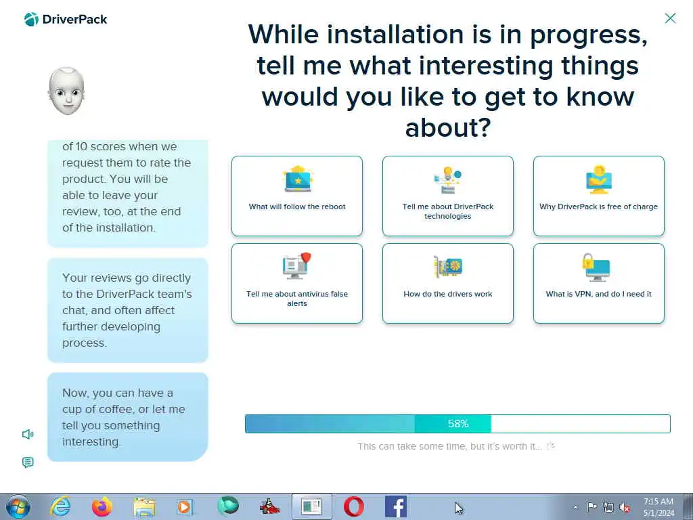Open 'What will follow the reboot' card
The height and width of the screenshot is (520, 693).
pos(297,196)
